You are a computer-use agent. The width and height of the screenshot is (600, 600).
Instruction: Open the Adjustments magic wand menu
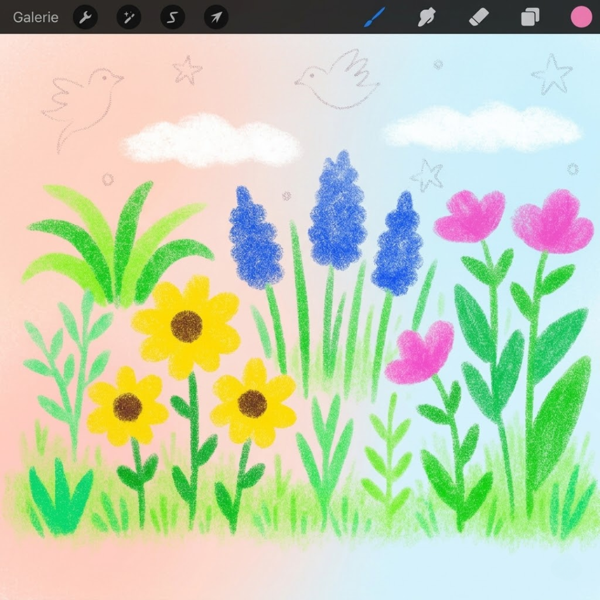coord(129,17)
